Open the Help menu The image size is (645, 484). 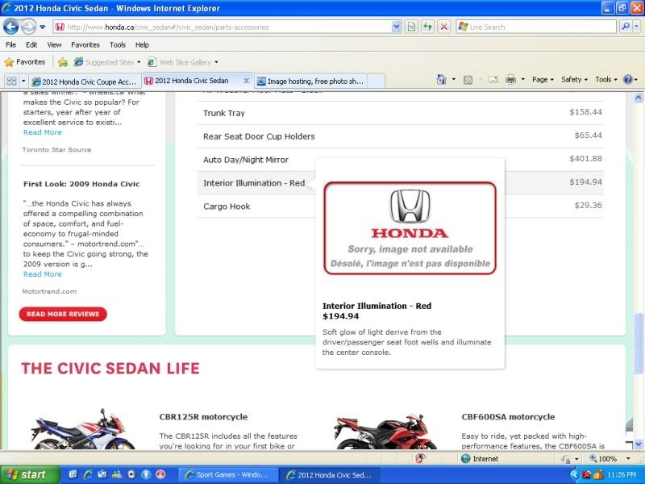point(142,45)
